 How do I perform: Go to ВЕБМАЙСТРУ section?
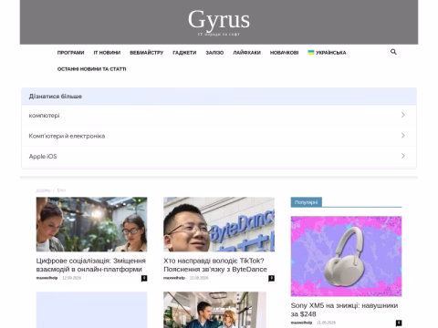pos(147,53)
